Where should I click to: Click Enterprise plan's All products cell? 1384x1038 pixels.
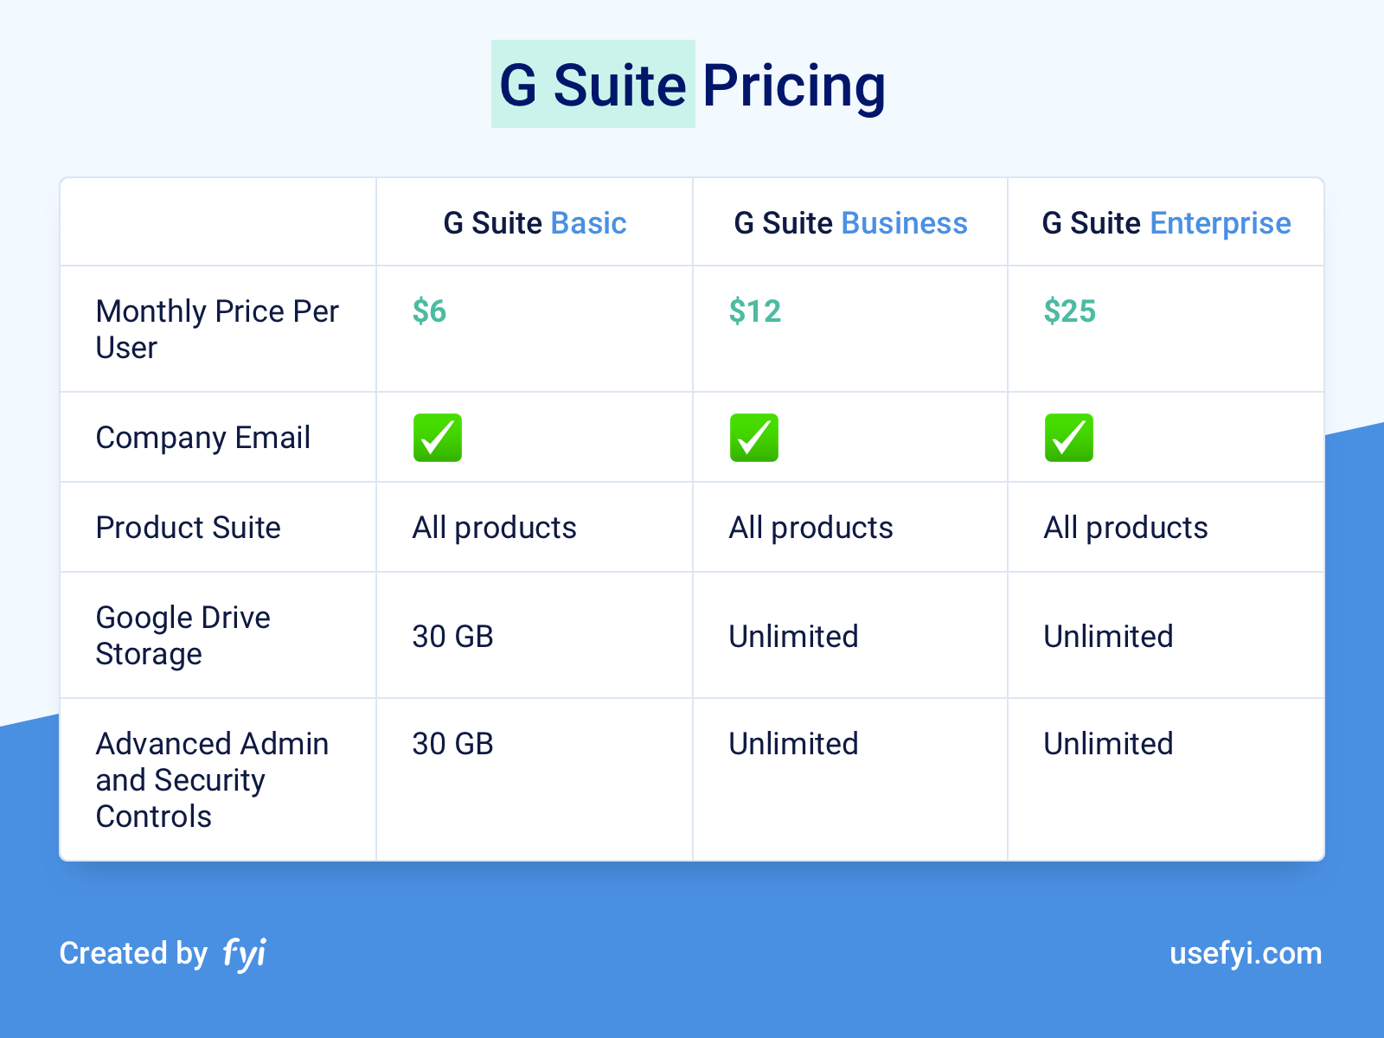click(1125, 528)
